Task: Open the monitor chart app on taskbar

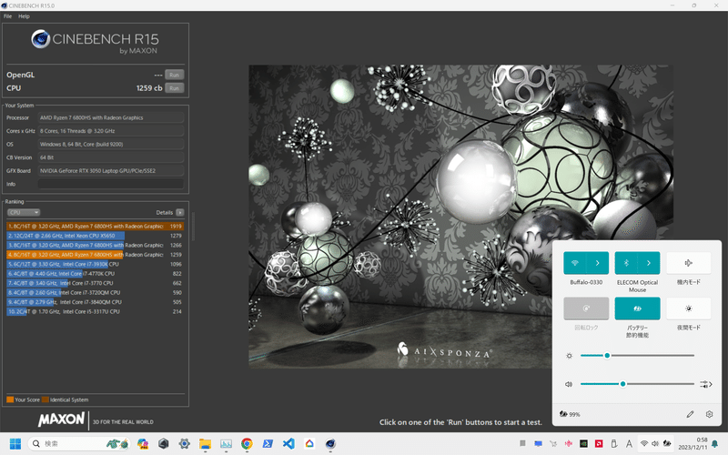Action: (x=226, y=444)
